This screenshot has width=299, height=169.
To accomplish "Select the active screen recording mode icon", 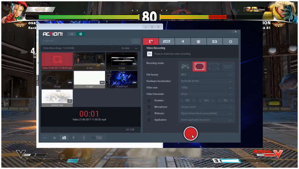I will tap(200, 66).
